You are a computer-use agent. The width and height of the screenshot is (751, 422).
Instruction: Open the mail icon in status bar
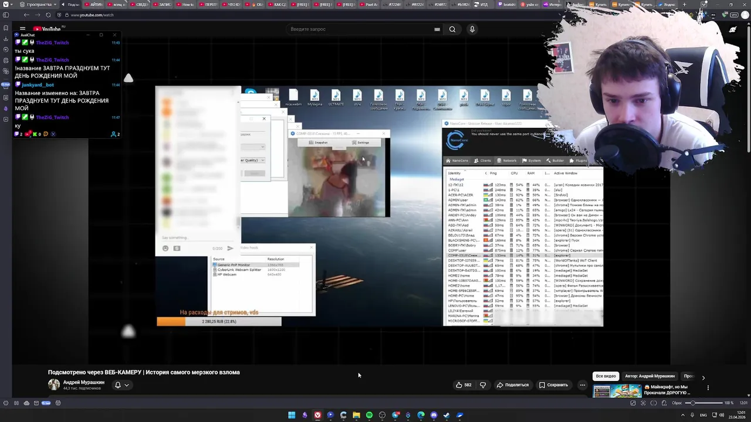[36, 403]
